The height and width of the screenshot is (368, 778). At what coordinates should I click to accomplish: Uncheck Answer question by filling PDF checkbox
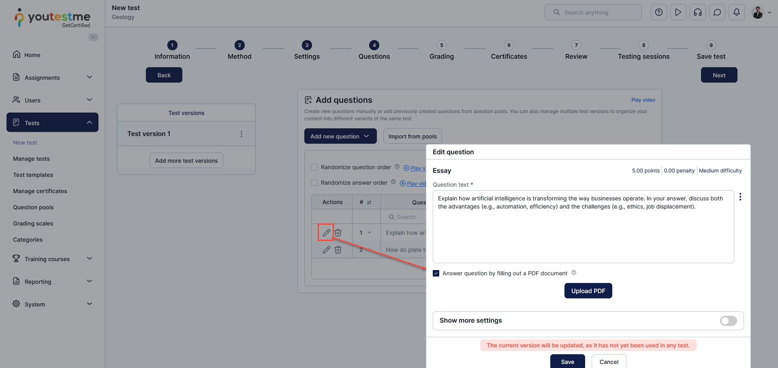pyautogui.click(x=436, y=273)
